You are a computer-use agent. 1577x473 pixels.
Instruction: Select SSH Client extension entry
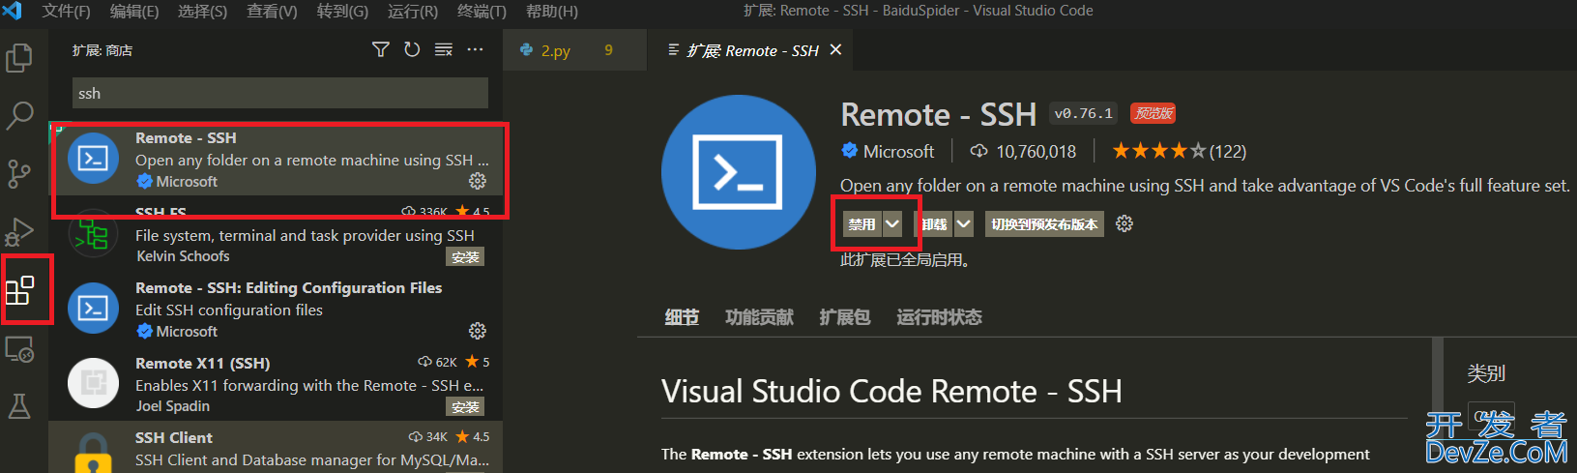277,448
